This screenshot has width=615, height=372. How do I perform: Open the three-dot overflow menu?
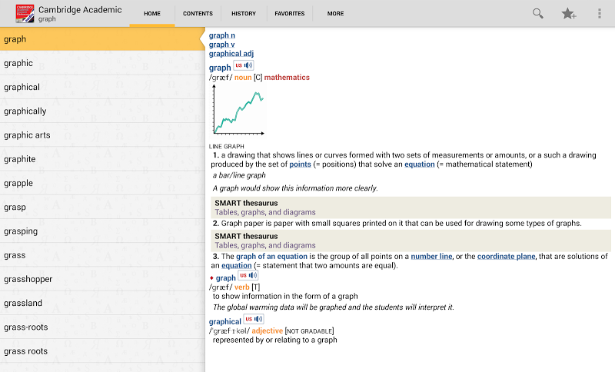600,14
